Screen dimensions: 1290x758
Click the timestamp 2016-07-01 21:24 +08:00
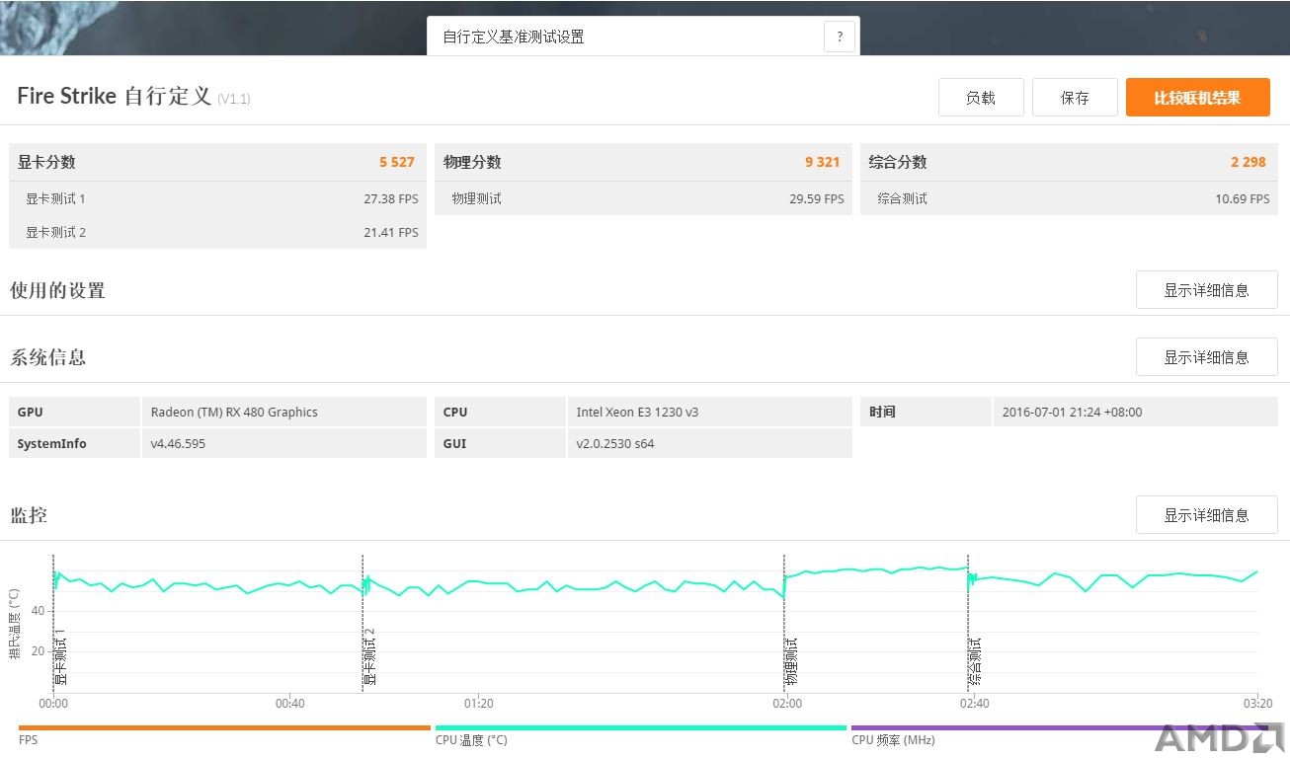(x=1072, y=412)
